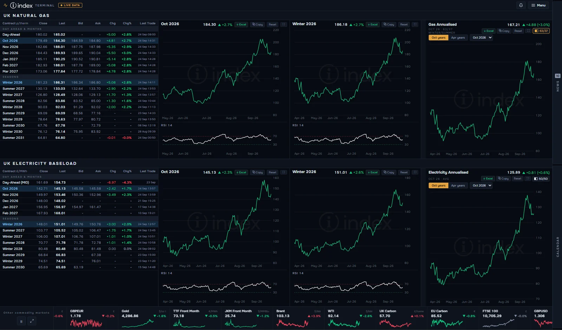Fullscreen the Gas Annualised chart
This screenshot has height=330, width=562.
528,31
